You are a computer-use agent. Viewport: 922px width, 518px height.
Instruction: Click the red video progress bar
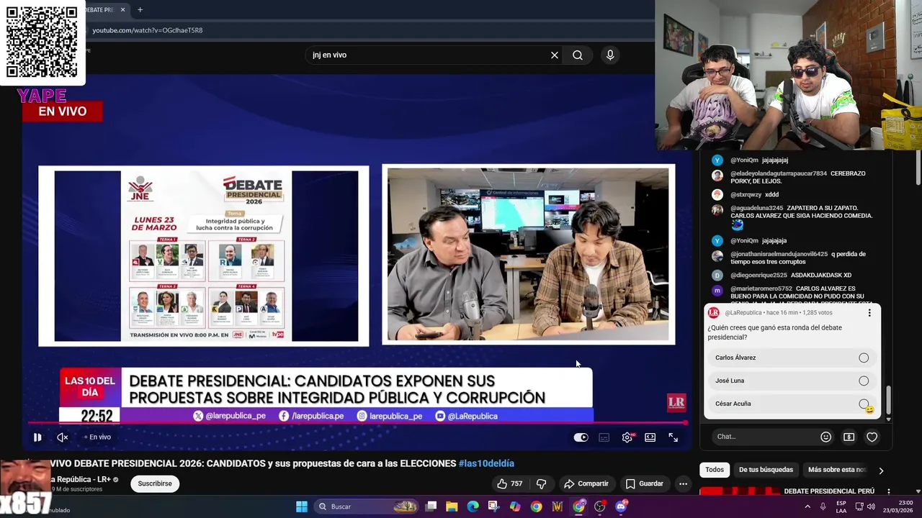tap(358, 422)
